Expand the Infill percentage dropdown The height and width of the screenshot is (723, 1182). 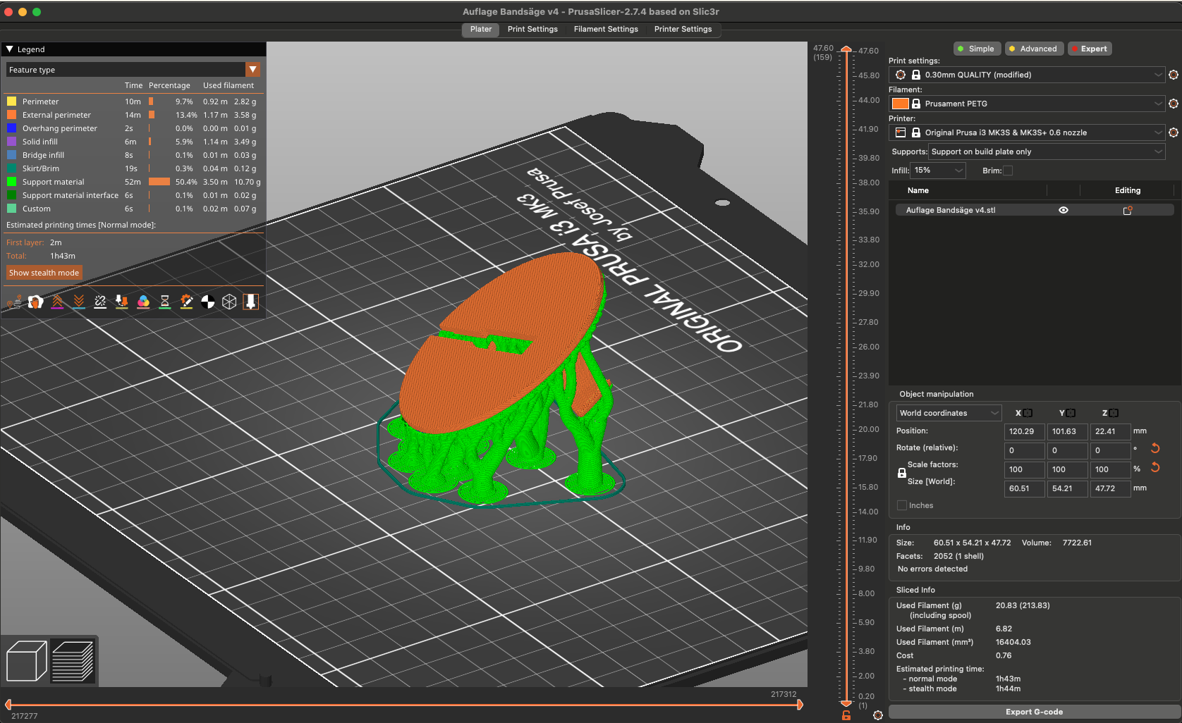tap(939, 171)
